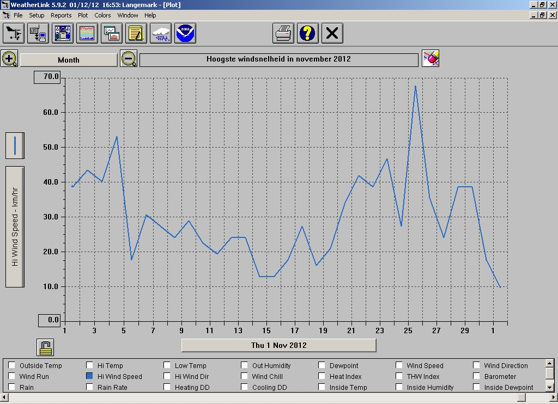
Task: Click the download data from station icon
Action: pos(38,33)
